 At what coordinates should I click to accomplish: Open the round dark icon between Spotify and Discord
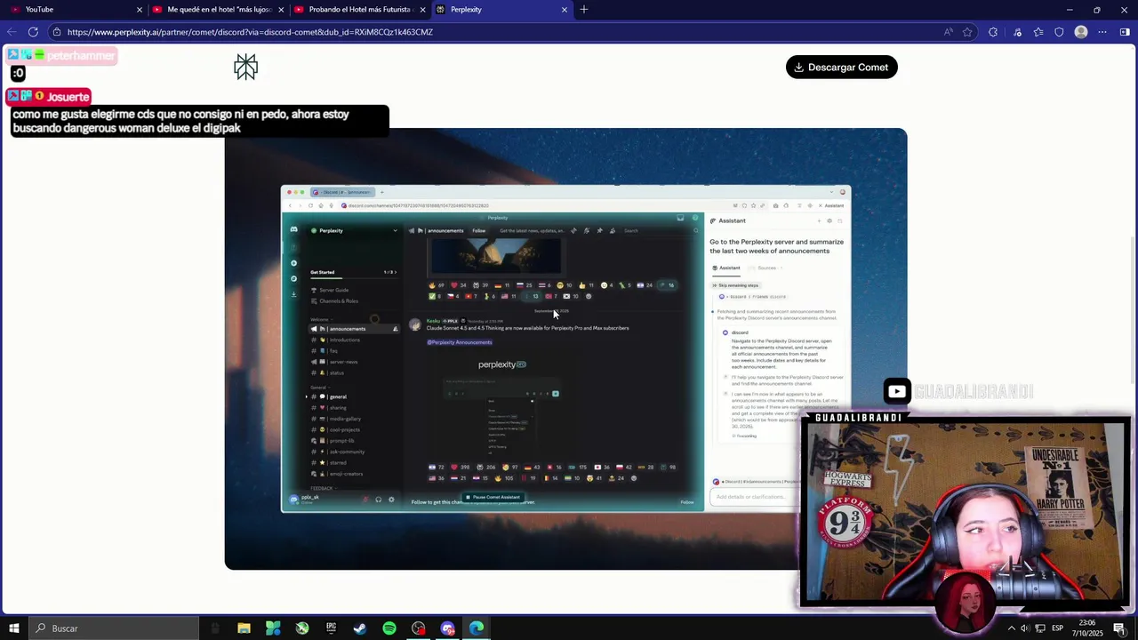tap(419, 628)
